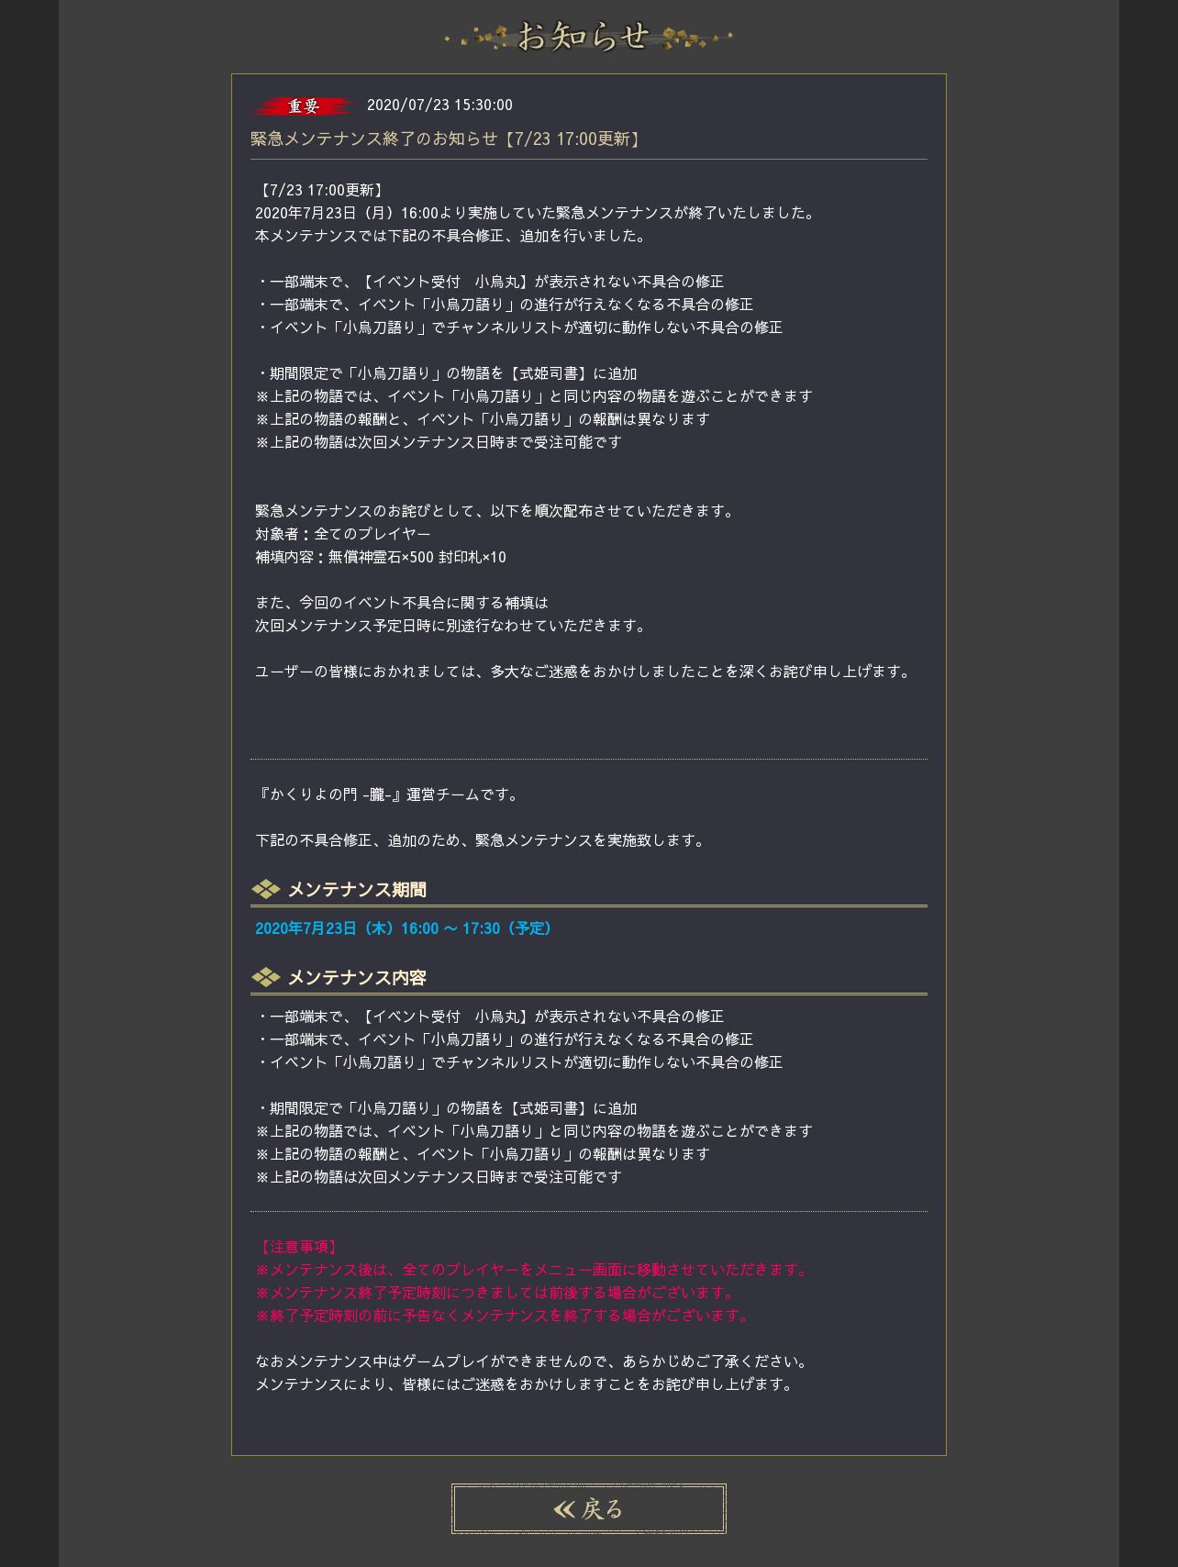The width and height of the screenshot is (1178, 1567).
Task: Click the blue date 2020年7月23日（木）16:00 ～ 17:30（予定）
Action: pyautogui.click(x=406, y=928)
